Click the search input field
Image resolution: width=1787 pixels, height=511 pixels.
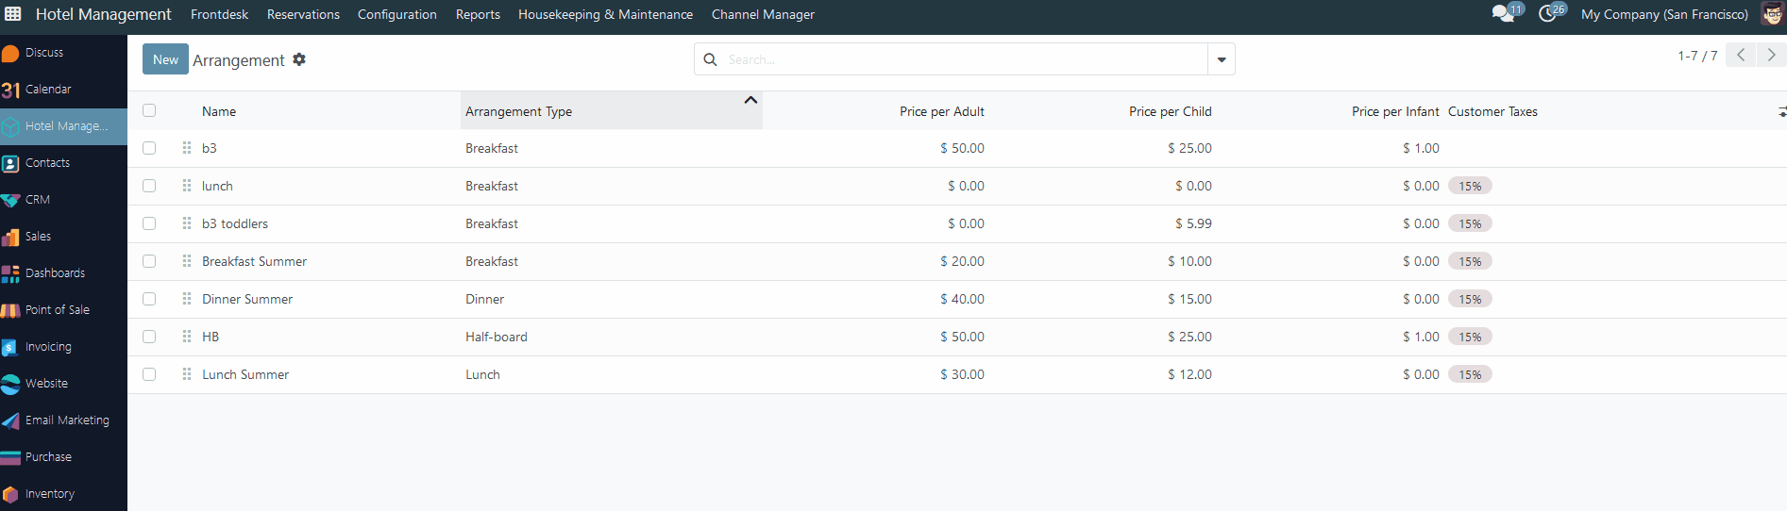click(963, 59)
